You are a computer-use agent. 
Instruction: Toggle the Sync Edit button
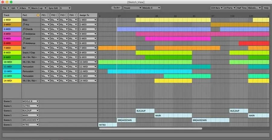pyautogui.click(x=53, y=8)
